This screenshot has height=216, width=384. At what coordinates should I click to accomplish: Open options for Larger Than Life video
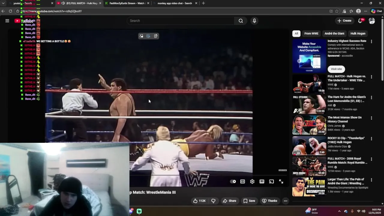(x=371, y=180)
